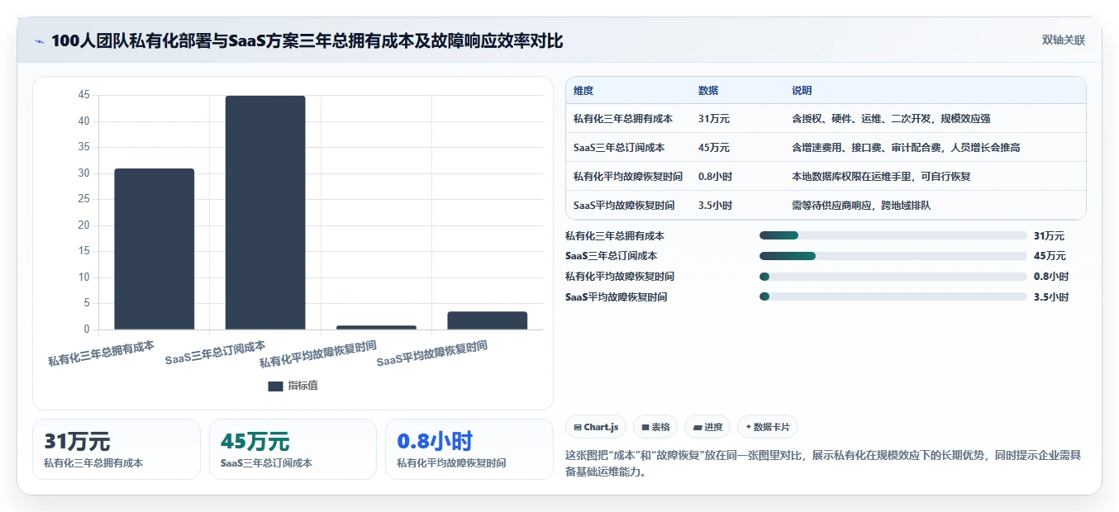Select the 进度 tag chip
Screen dimensions: 1119x512
pos(707,427)
